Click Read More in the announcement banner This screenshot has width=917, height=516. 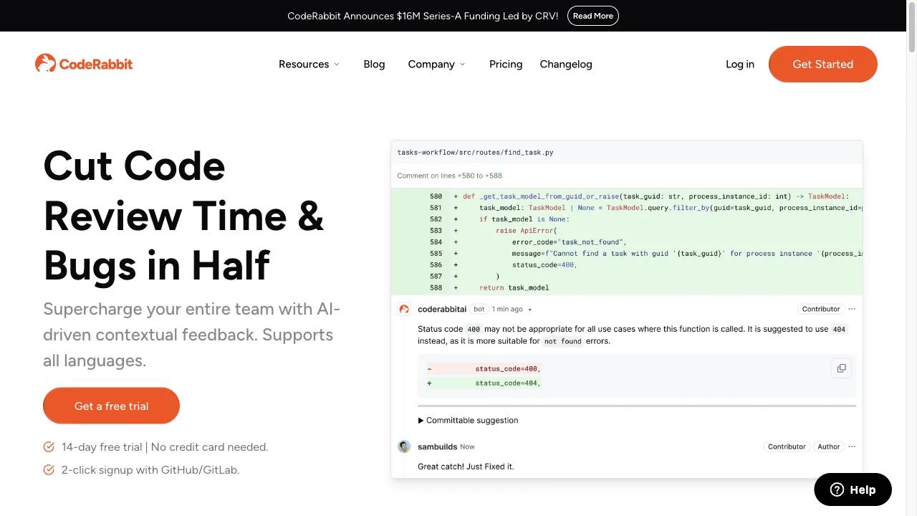(x=593, y=16)
